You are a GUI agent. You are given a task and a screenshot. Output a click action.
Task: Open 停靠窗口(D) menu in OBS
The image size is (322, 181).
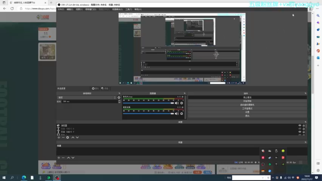pyautogui.click(x=91, y=9)
